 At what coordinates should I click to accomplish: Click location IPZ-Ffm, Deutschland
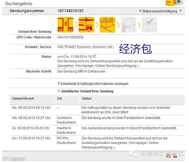point(66,140)
